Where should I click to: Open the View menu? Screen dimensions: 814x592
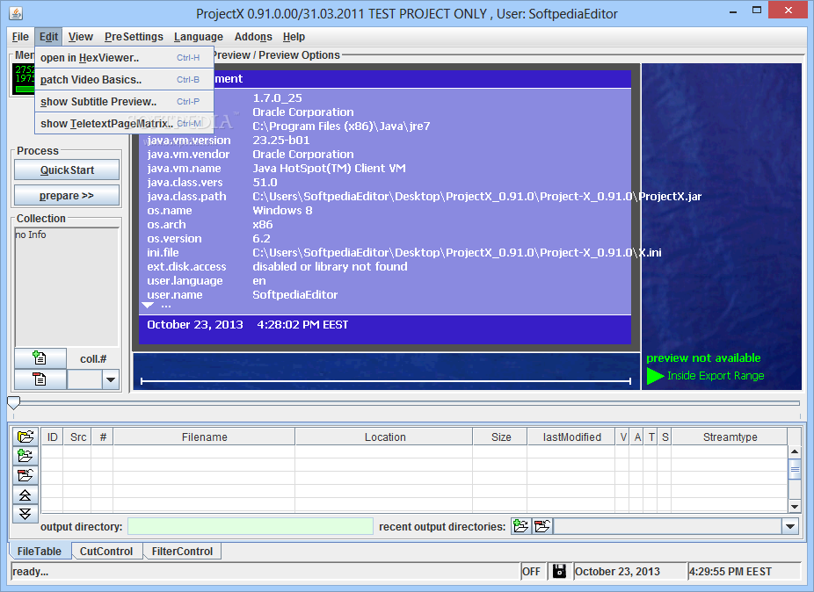81,37
